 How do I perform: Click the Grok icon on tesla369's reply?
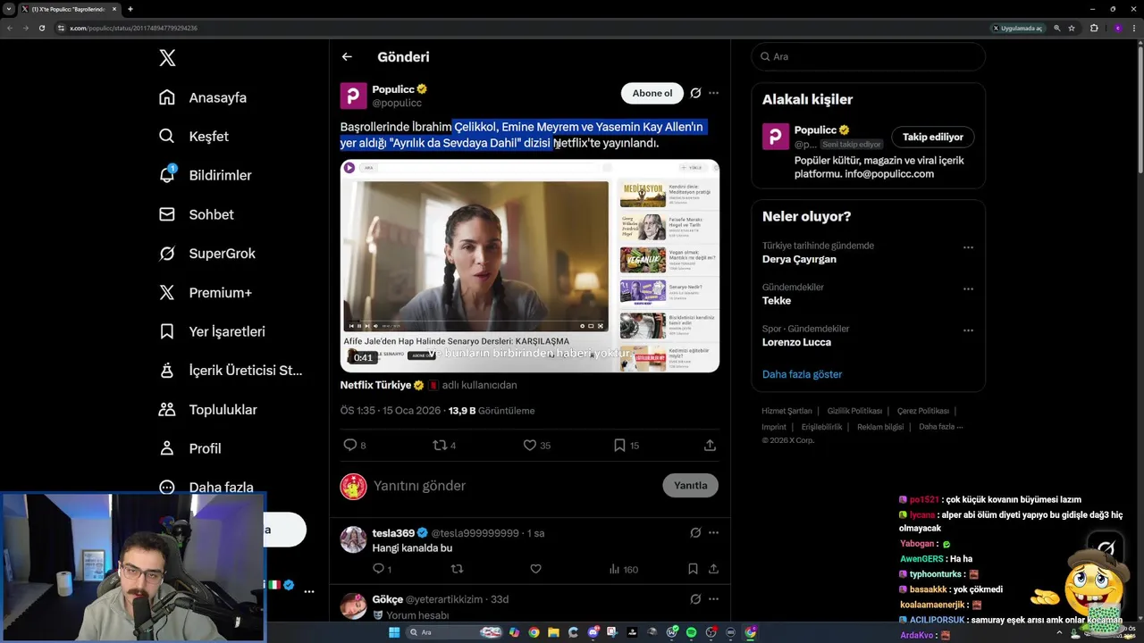coord(695,533)
